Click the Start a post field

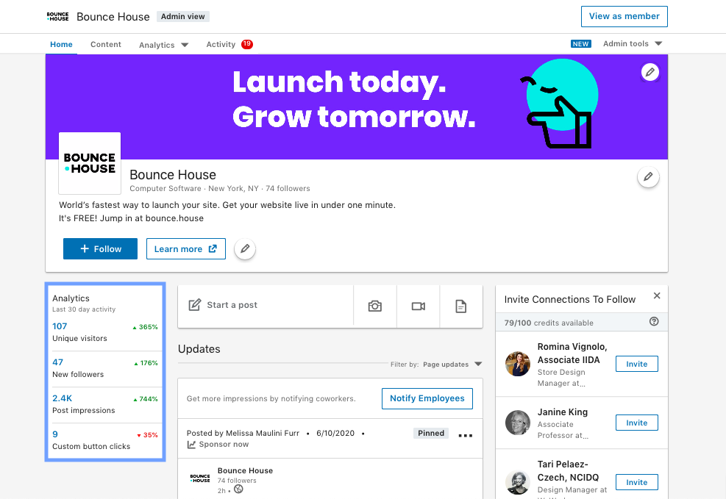266,306
